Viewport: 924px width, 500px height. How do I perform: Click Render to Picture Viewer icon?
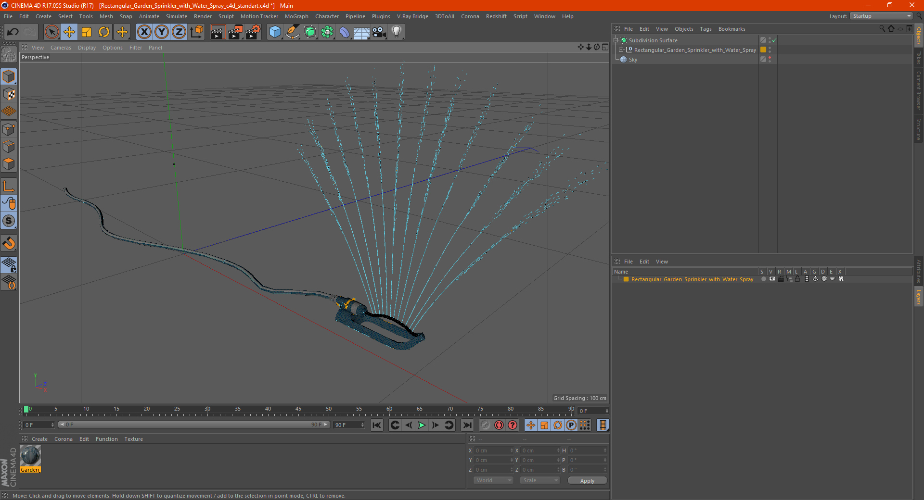[235, 32]
